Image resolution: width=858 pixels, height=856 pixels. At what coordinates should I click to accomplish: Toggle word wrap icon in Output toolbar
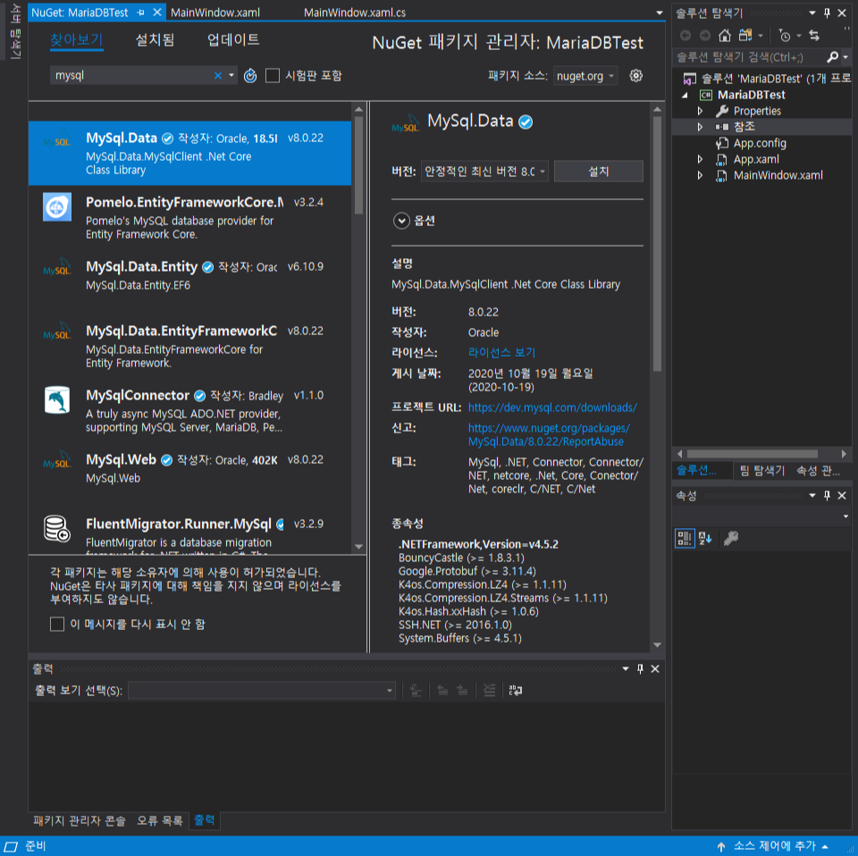pyautogui.click(x=516, y=691)
